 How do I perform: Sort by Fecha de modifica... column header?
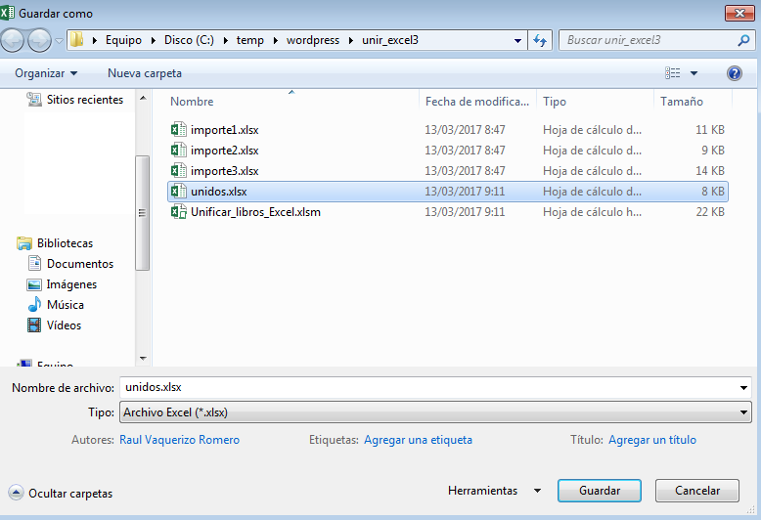(x=477, y=102)
